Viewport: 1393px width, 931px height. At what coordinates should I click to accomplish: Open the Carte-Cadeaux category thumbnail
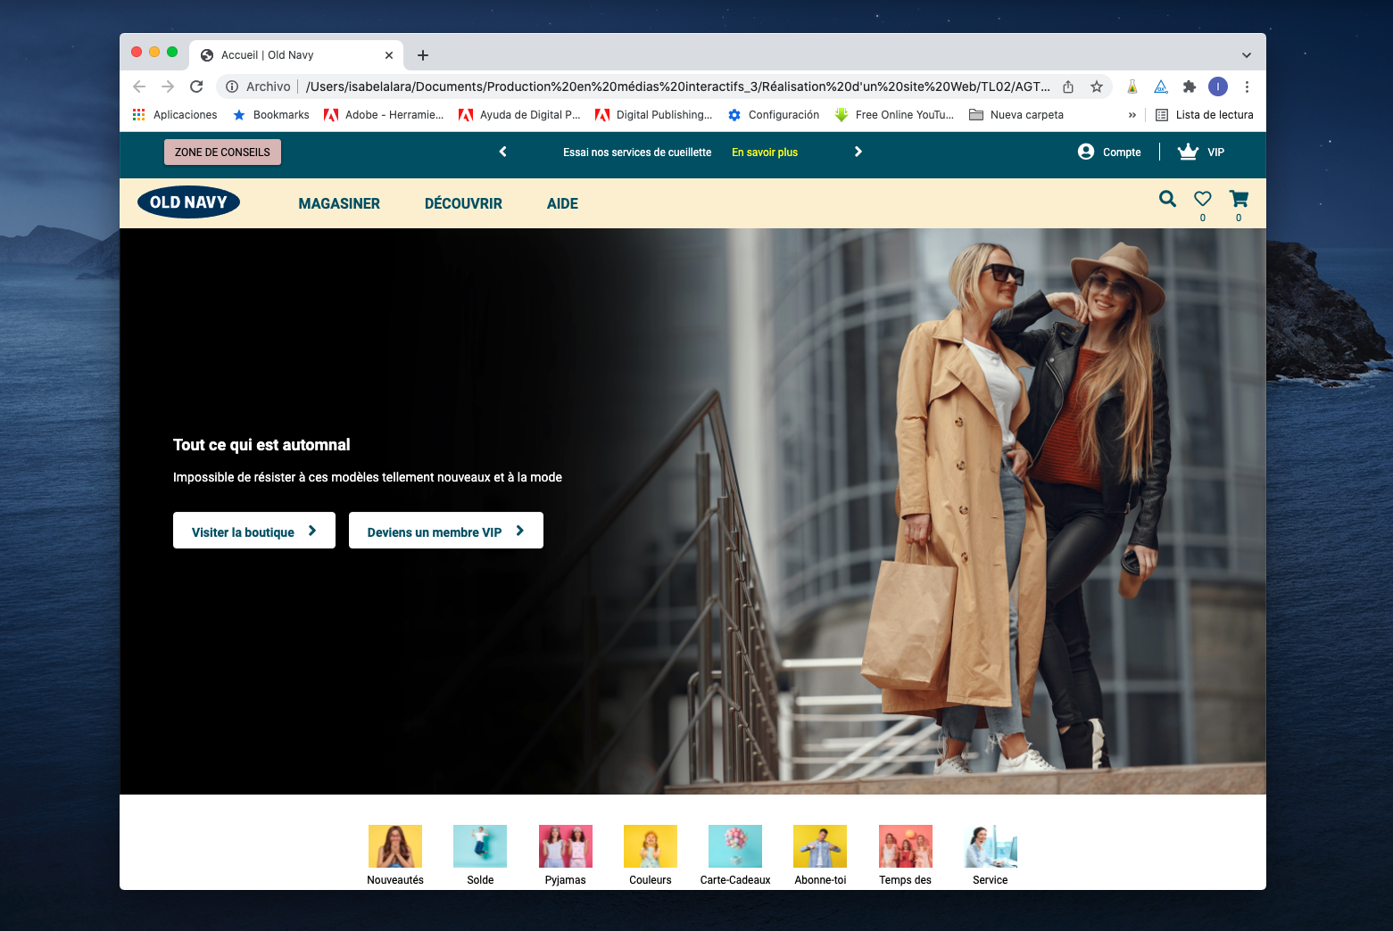pyautogui.click(x=734, y=845)
